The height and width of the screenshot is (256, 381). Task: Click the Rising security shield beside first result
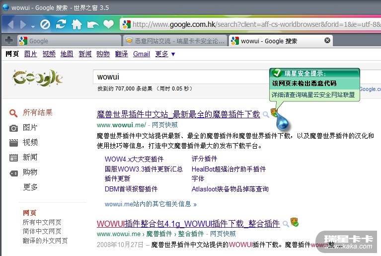click(x=274, y=112)
